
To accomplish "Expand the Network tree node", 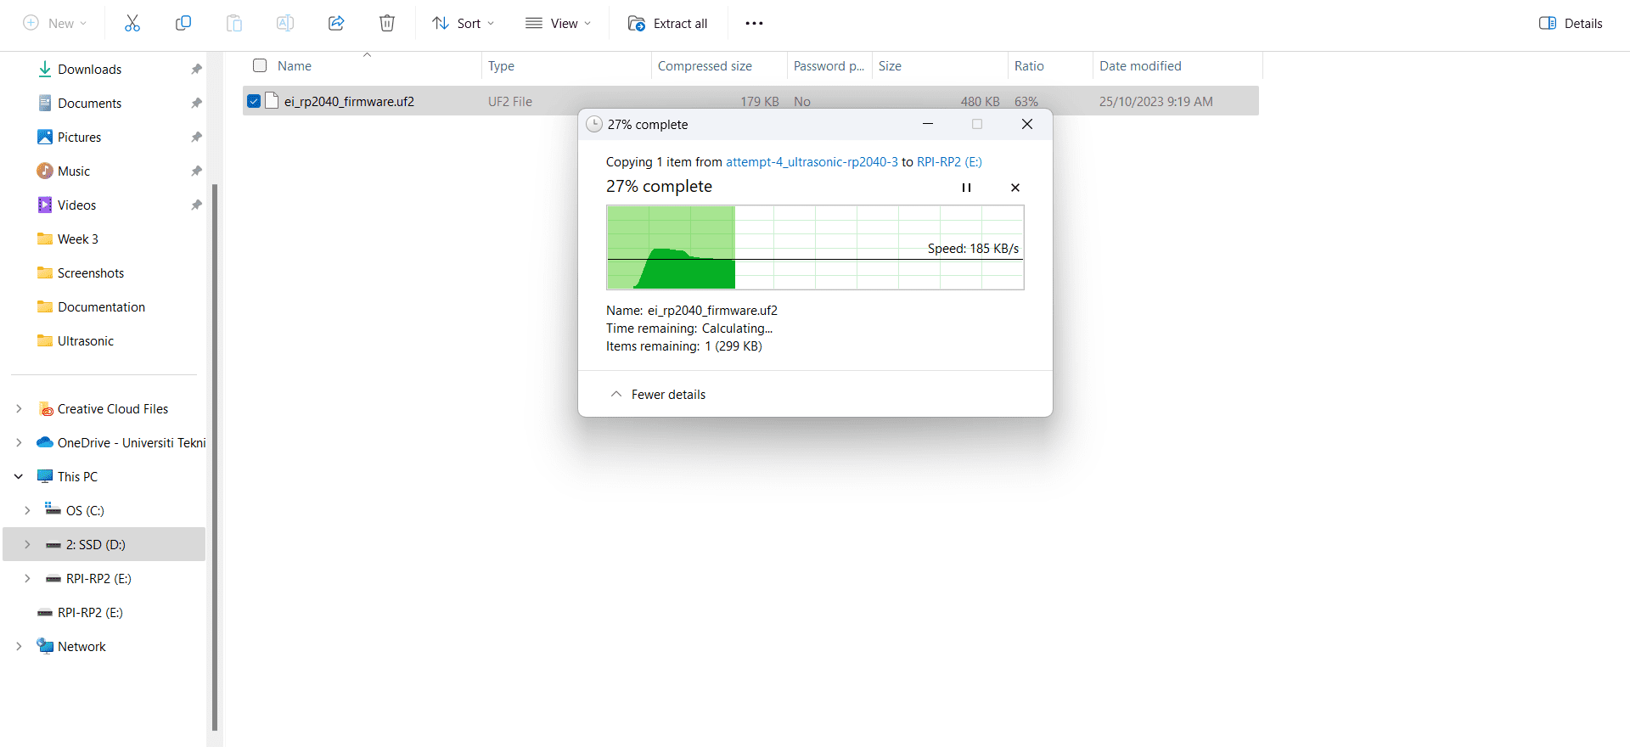I will [19, 647].
